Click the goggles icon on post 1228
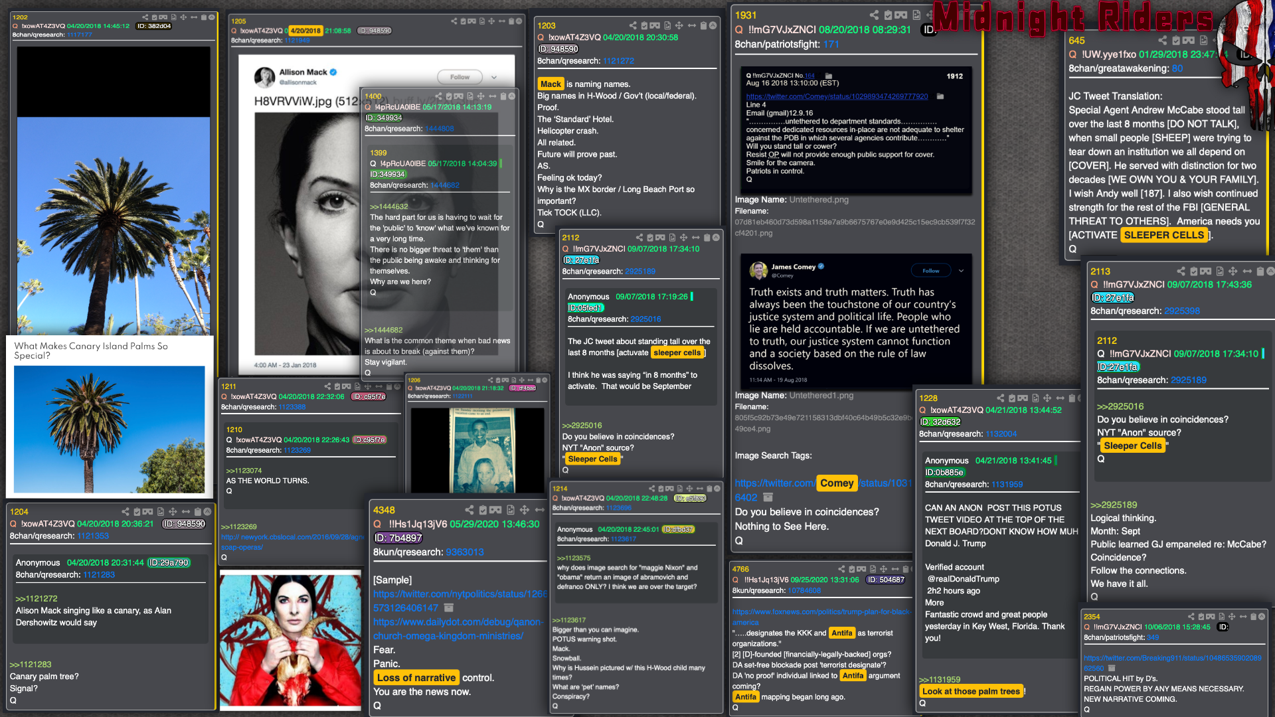Viewport: 1275px width, 717px height. 1023,398
